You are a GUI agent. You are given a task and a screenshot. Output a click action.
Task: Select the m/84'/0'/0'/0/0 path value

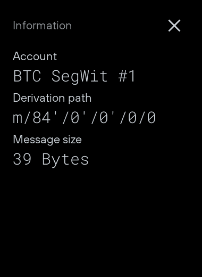(x=85, y=117)
